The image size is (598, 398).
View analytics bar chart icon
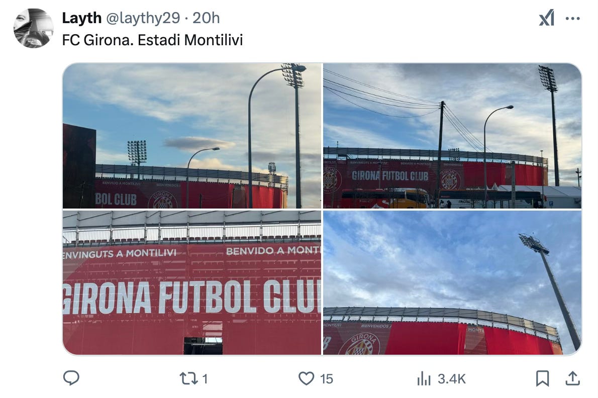click(x=424, y=378)
